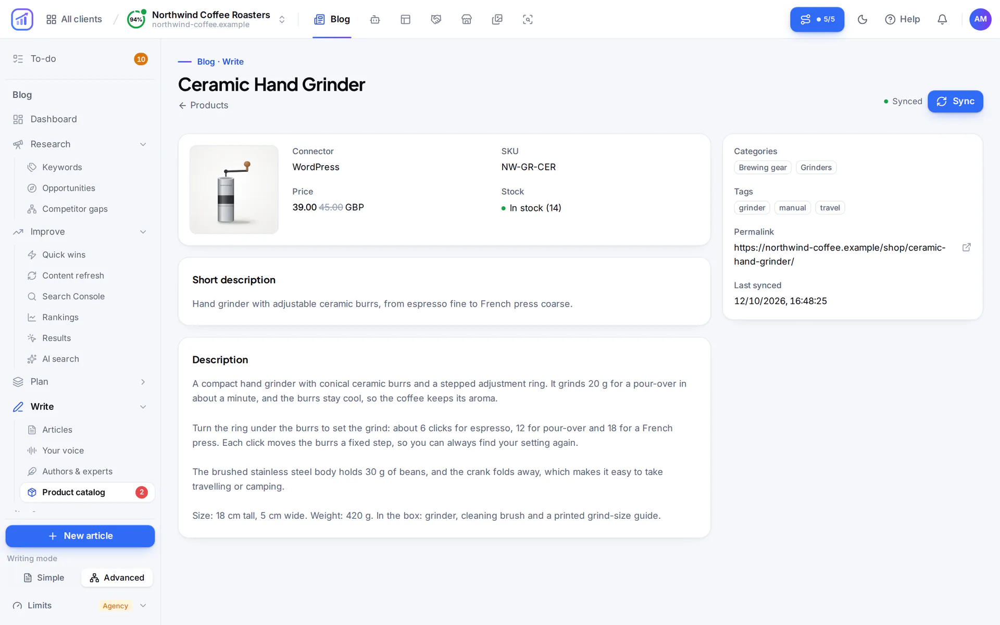Switch writing mode to Simple
Viewport: 1000px width, 625px height.
44,578
